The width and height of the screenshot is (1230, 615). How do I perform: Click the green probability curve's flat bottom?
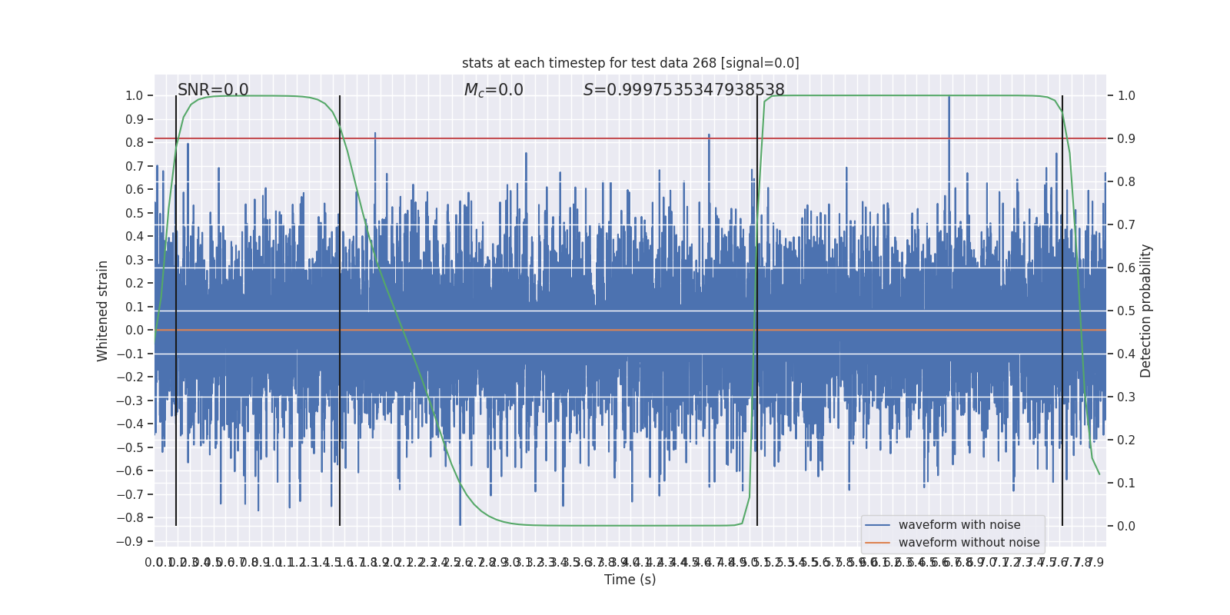click(630, 526)
